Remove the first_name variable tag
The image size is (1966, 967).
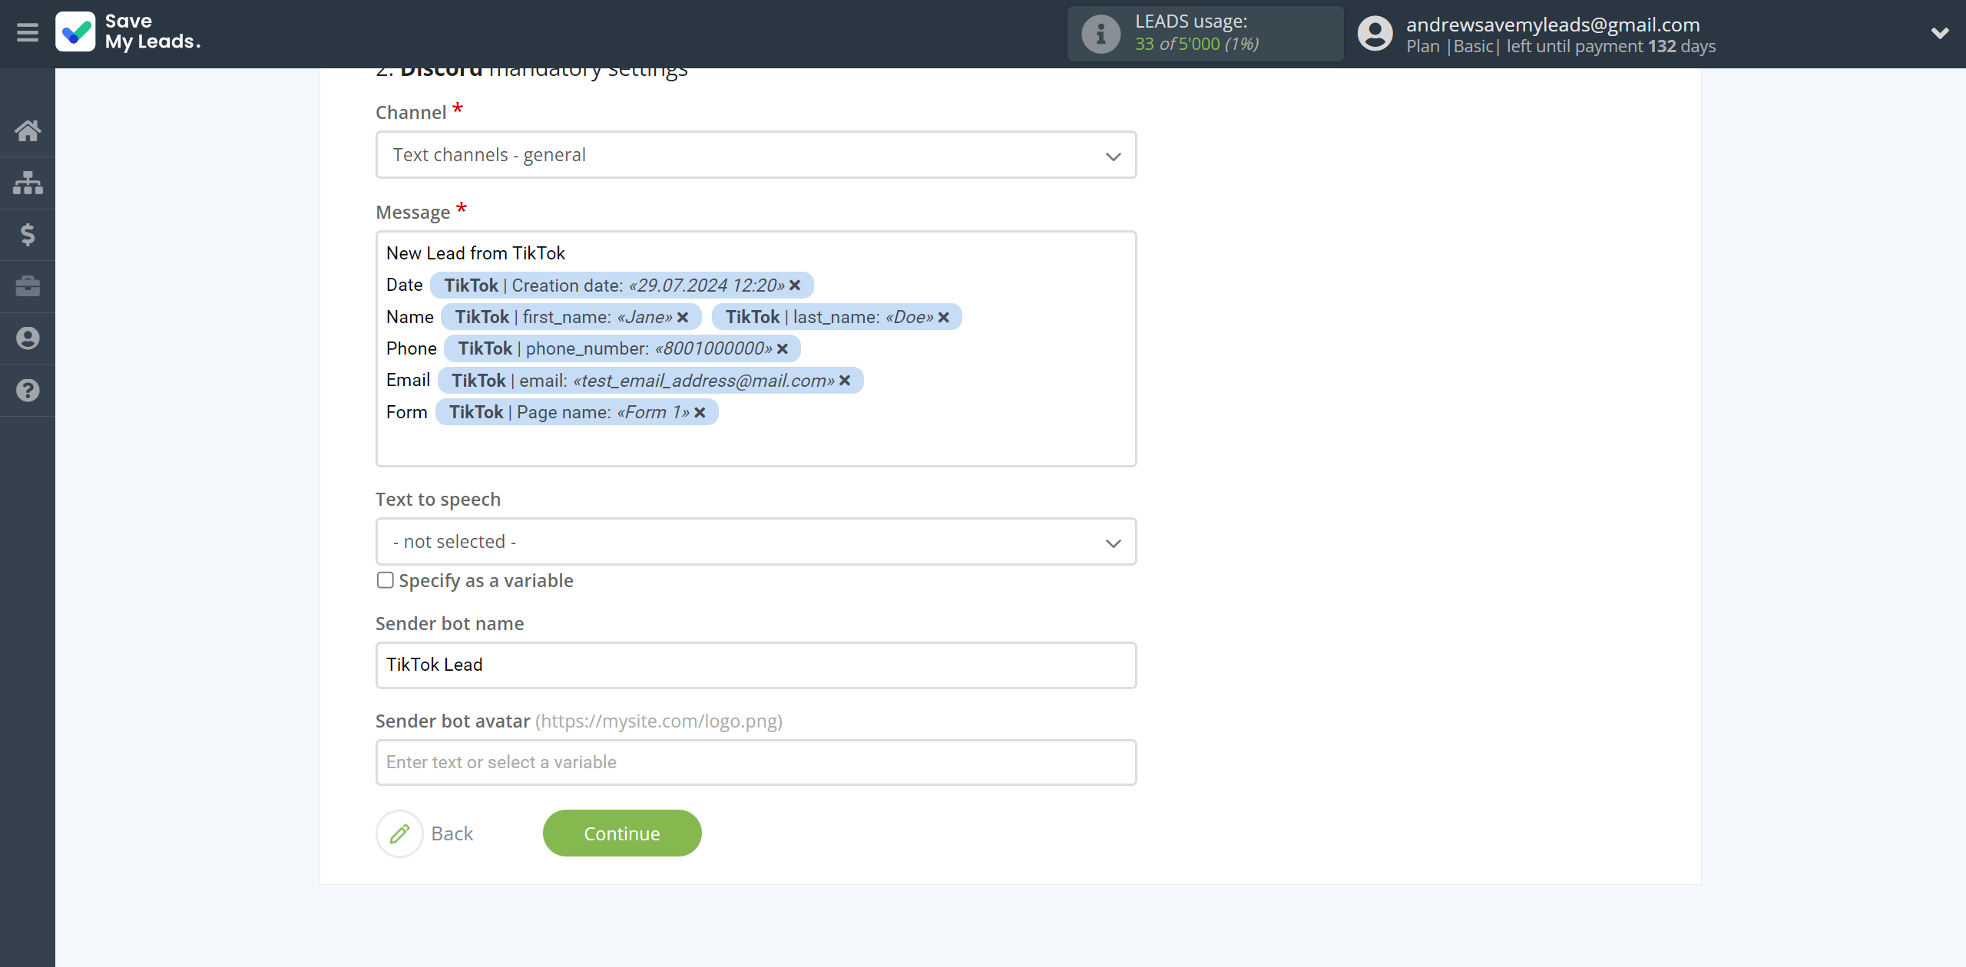coord(683,317)
